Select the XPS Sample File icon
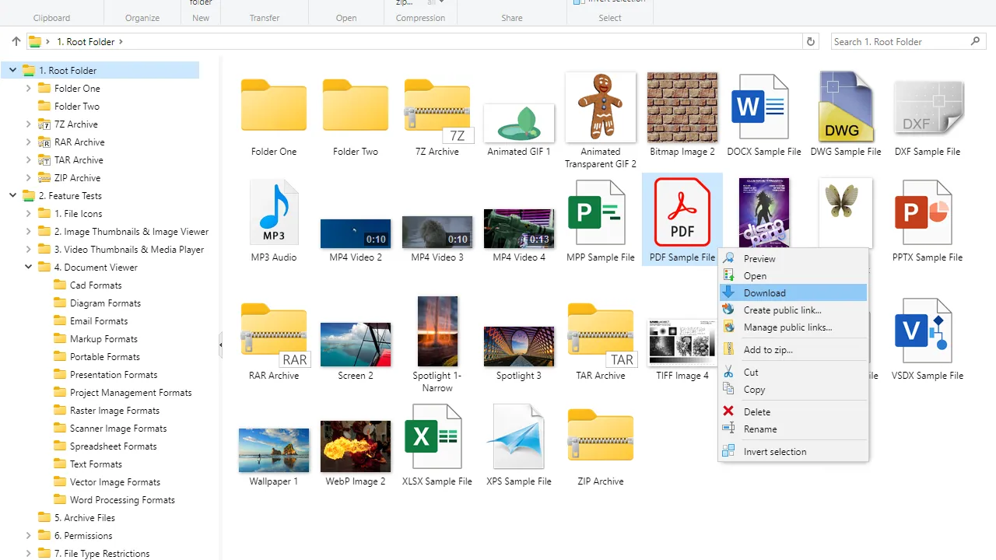 (x=515, y=437)
